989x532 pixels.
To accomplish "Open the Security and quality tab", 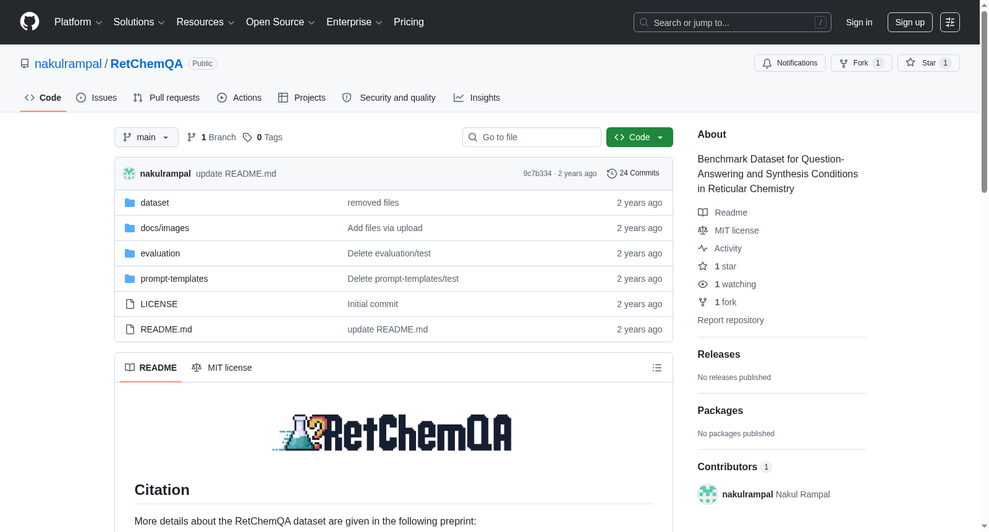I will 389,98.
